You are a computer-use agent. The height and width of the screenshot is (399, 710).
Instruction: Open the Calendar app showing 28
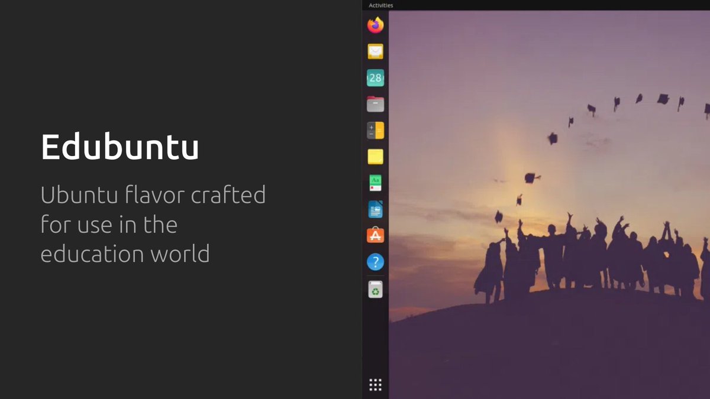coord(375,77)
